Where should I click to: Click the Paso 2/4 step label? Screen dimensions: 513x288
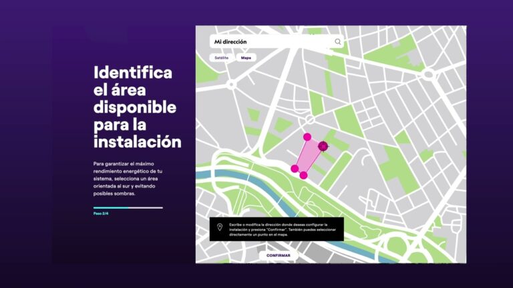101,213
